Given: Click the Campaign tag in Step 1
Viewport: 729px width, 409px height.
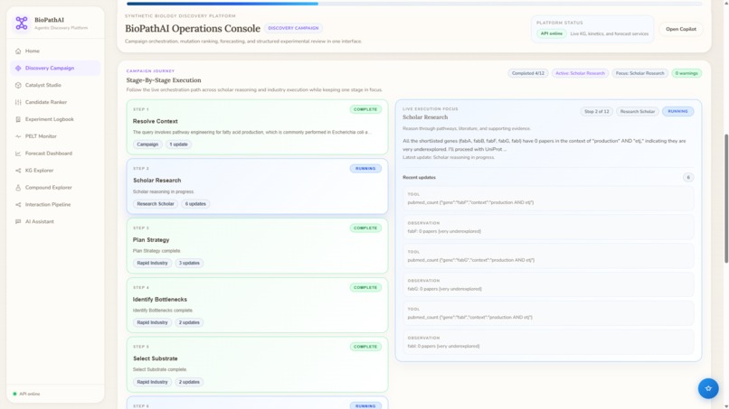Looking at the screenshot, I should point(147,144).
